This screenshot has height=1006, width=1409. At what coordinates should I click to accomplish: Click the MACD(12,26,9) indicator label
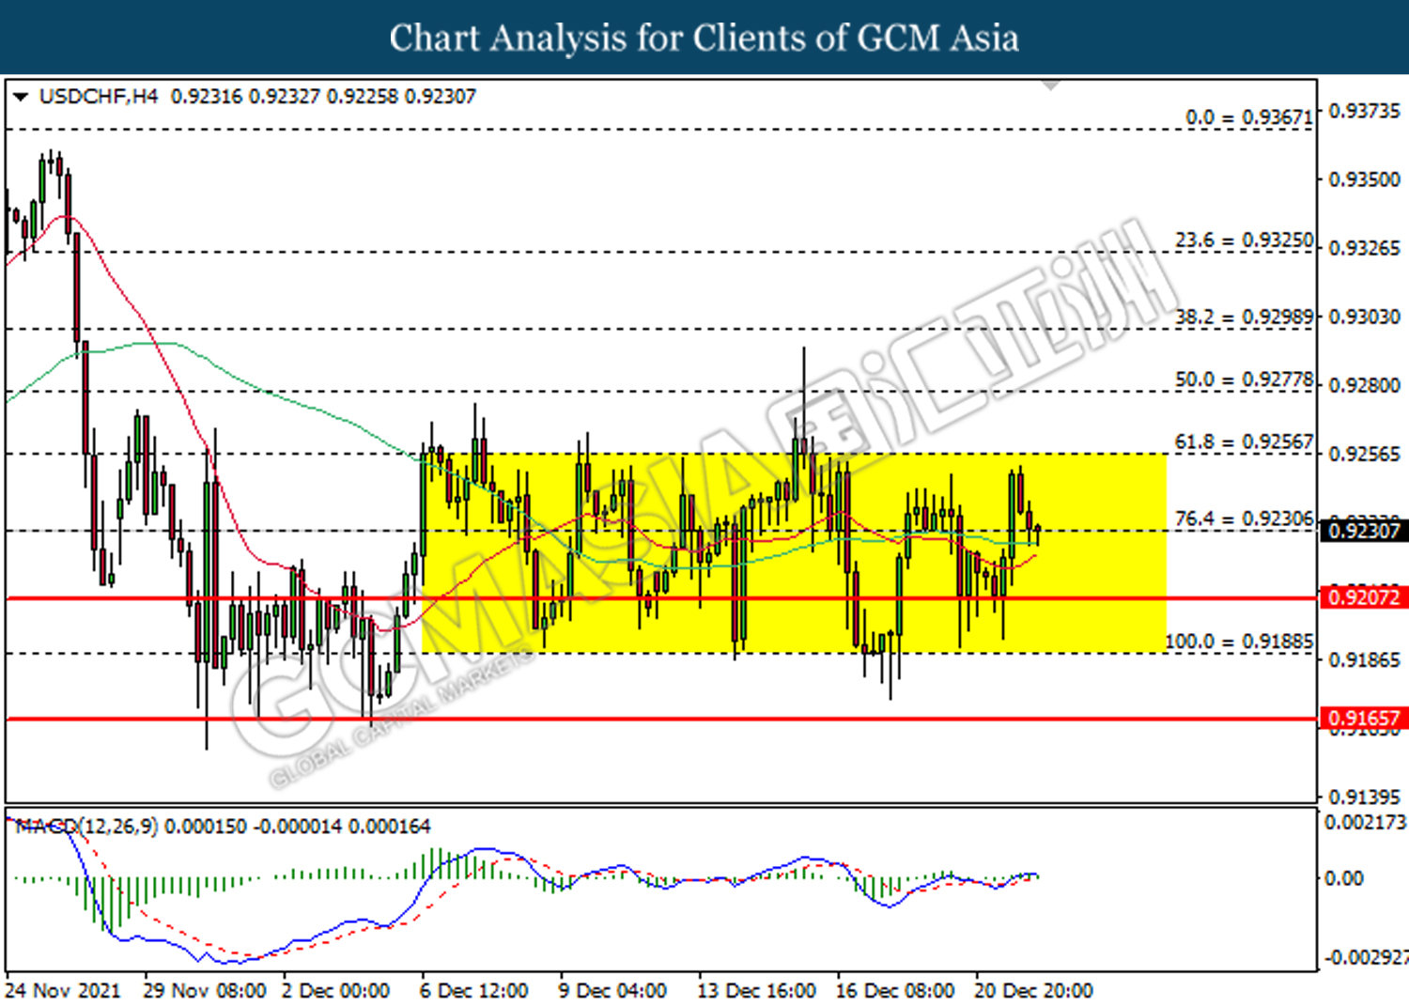(x=86, y=827)
